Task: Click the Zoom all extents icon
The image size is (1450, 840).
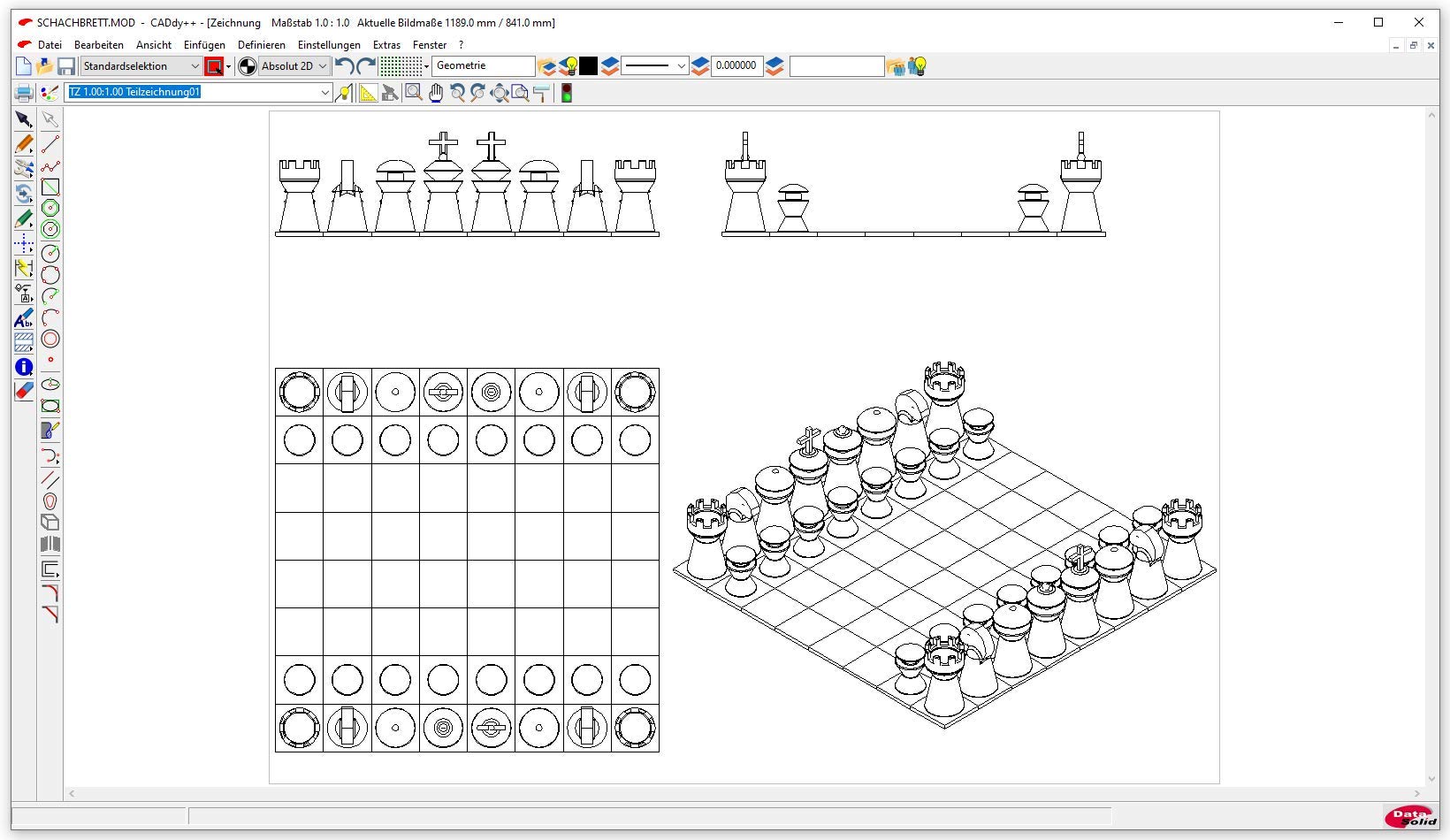Action: (x=500, y=93)
